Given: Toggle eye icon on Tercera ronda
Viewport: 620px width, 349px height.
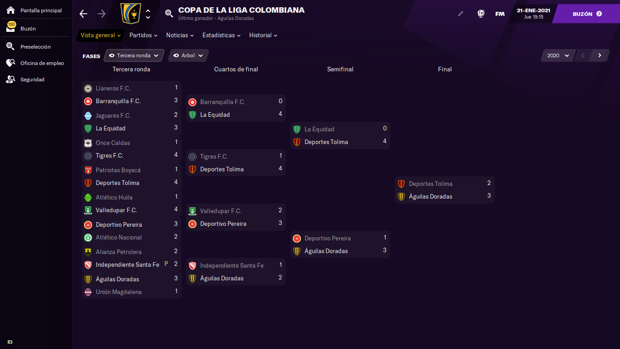Looking at the screenshot, I should tap(112, 55).
